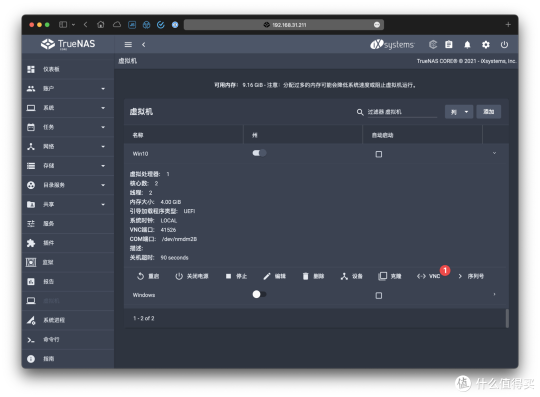This screenshot has width=540, height=397.
Task: Open the page options ellipsis in address bar
Action: [377, 25]
